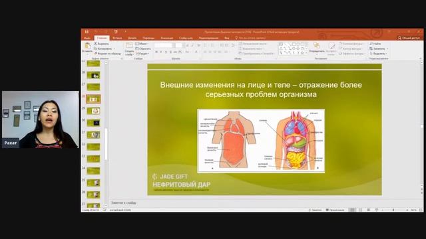This screenshot has width=426, height=239.
Task: Open the File (Файл) tab
Action: click(x=87, y=39)
